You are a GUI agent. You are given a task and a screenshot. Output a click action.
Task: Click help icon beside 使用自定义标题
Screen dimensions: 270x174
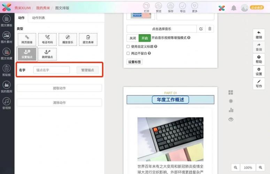tap(156, 46)
